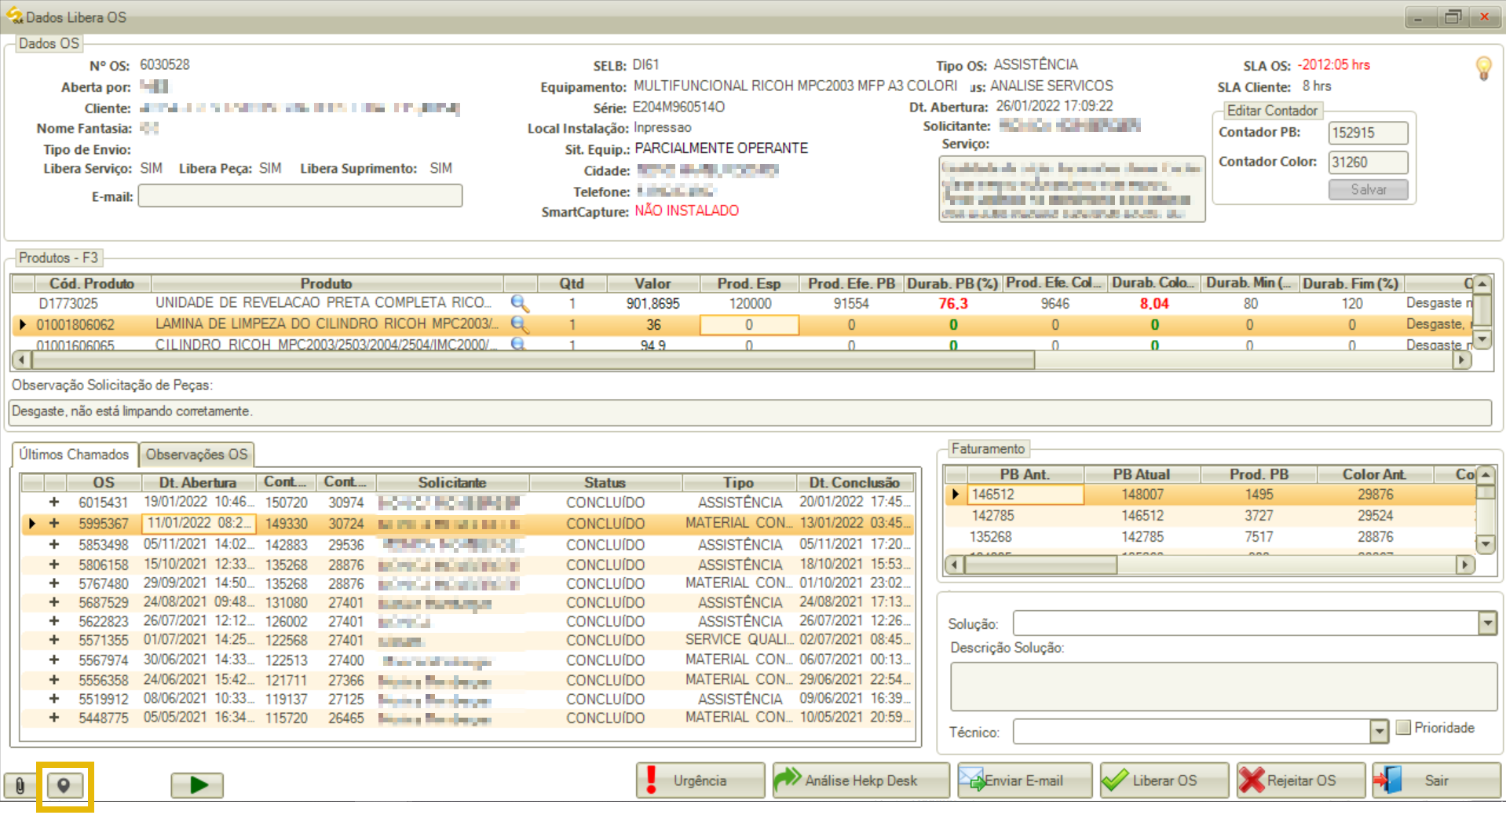The image size is (1506, 826).
Task: Click products table horizontal scroll-right arrow
Action: [1461, 360]
